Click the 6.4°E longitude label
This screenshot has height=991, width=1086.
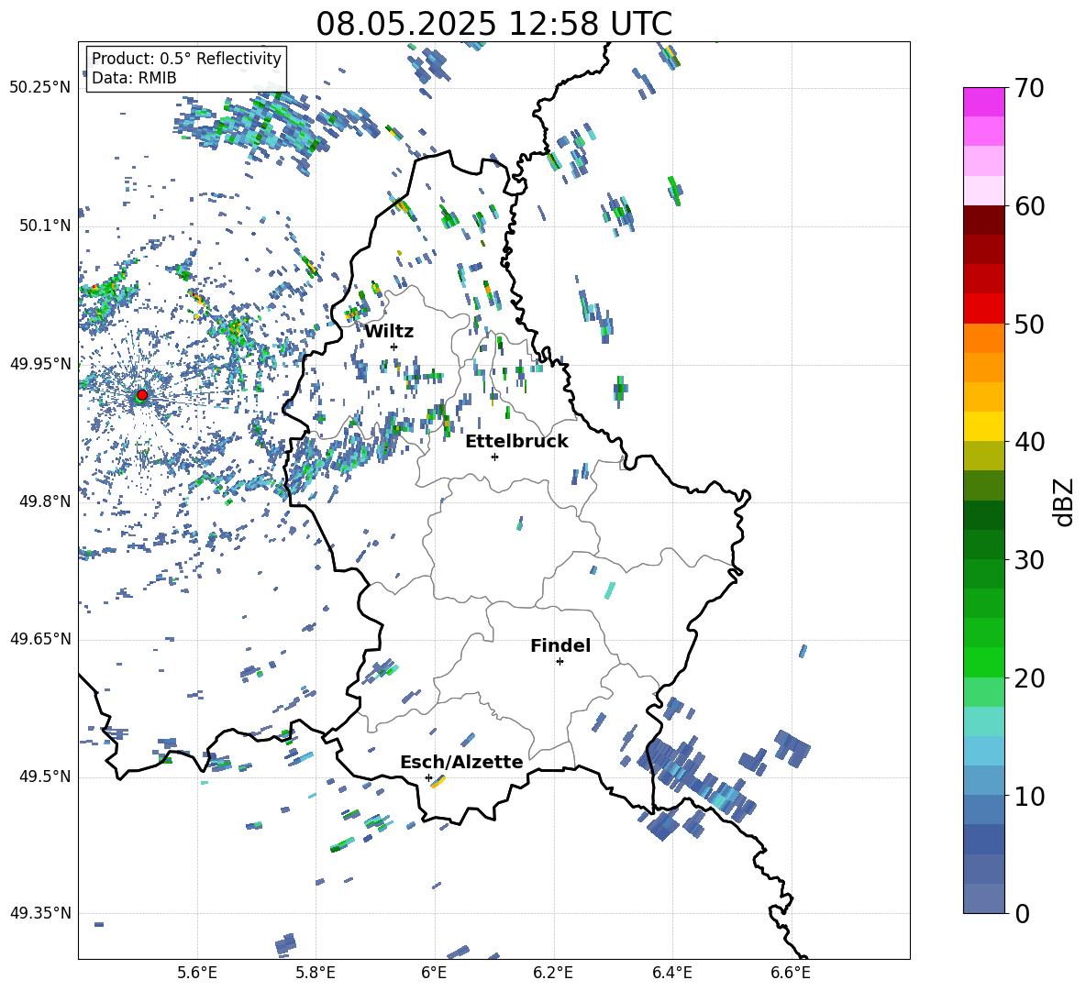671,973
